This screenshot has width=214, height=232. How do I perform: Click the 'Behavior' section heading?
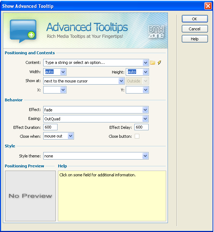coord(14,100)
